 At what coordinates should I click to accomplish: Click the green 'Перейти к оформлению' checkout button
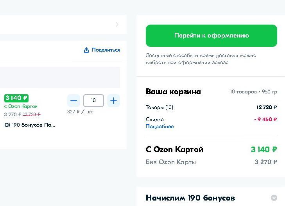(212, 36)
